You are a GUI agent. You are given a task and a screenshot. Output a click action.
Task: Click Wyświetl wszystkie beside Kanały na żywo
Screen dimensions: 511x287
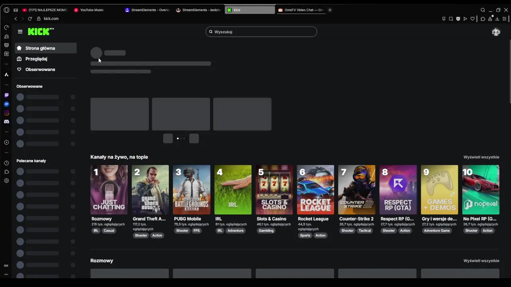(x=481, y=157)
